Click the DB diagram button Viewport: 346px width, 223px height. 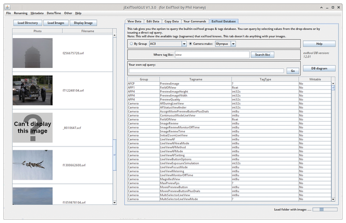pyautogui.click(x=319, y=69)
